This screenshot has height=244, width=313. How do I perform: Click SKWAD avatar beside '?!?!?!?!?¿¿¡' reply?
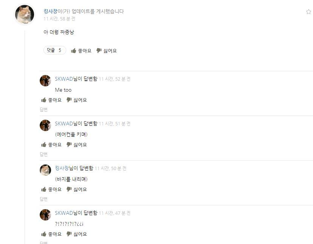[45, 215]
